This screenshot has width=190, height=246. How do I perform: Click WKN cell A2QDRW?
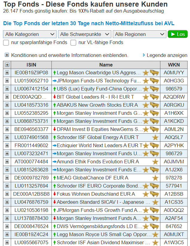(x=174, y=97)
